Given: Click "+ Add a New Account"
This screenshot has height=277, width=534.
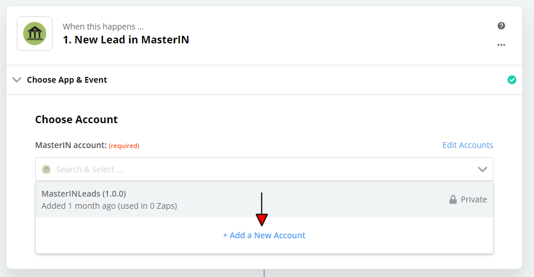Looking at the screenshot, I should [264, 235].
